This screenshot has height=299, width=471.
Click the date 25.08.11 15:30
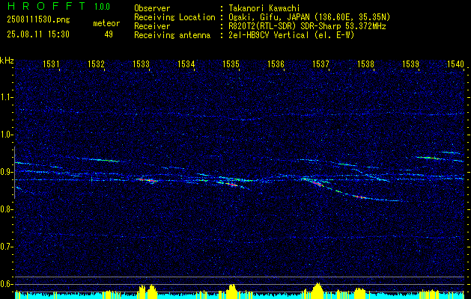pos(38,34)
